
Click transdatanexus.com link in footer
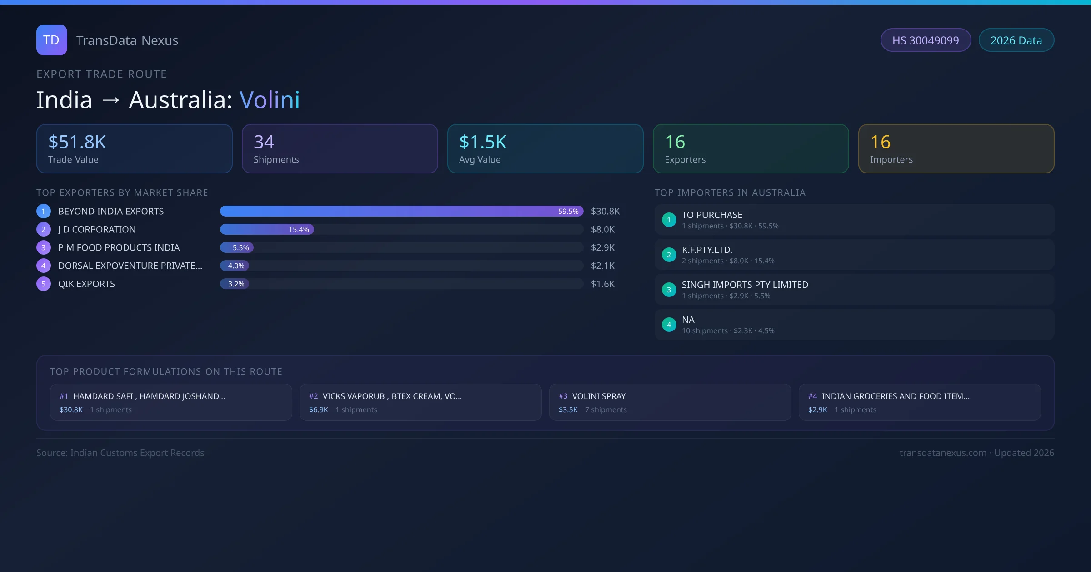943,453
